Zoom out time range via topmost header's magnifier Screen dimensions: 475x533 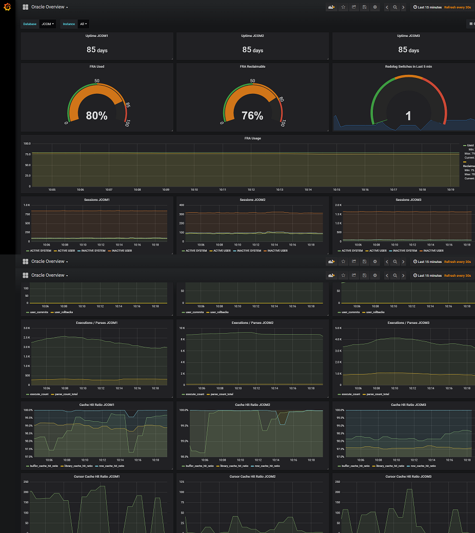coord(395,7)
